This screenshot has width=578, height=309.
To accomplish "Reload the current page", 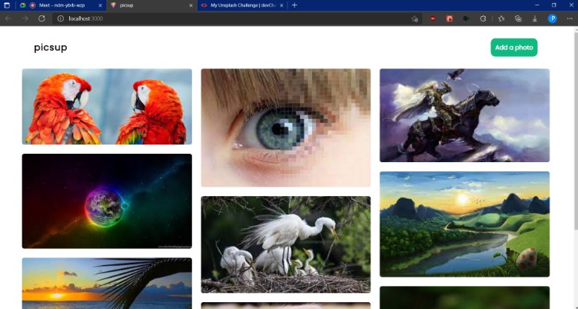I will (x=42, y=18).
